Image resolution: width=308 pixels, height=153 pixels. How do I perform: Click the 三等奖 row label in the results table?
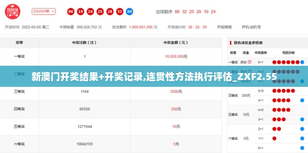19,91
